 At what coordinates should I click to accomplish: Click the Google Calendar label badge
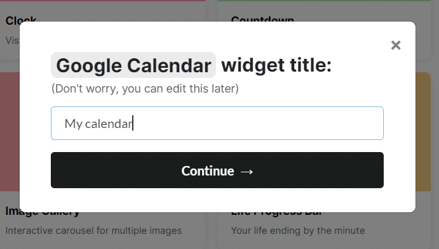[x=133, y=65]
